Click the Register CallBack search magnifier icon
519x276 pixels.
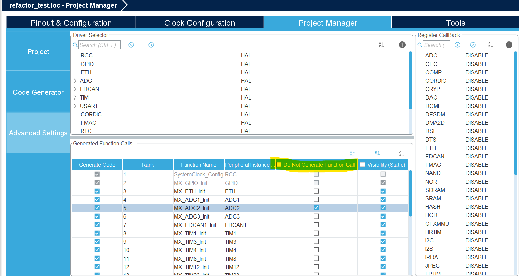420,45
